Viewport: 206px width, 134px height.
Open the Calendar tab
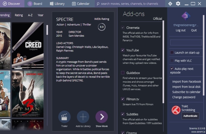point(81,4)
